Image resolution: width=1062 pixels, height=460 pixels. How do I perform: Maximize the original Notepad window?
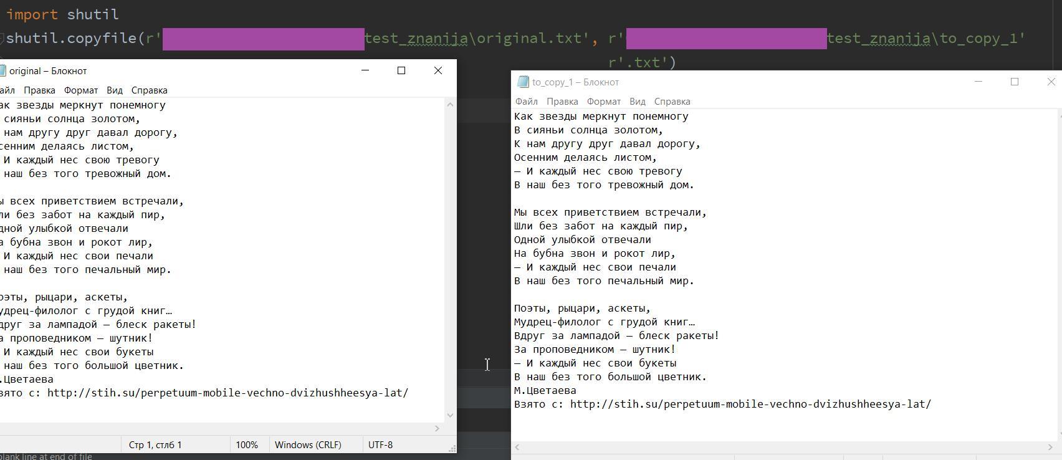(401, 70)
